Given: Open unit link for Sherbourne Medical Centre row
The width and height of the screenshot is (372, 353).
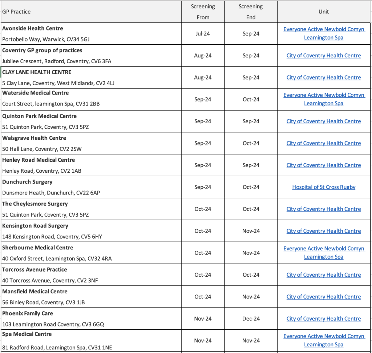Looking at the screenshot, I should 324,253.
